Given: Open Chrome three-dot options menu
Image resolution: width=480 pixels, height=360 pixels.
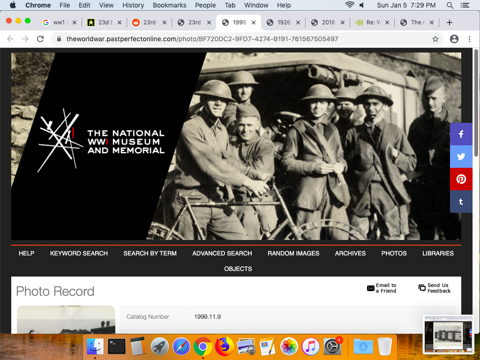Looking at the screenshot, I should coord(469,39).
